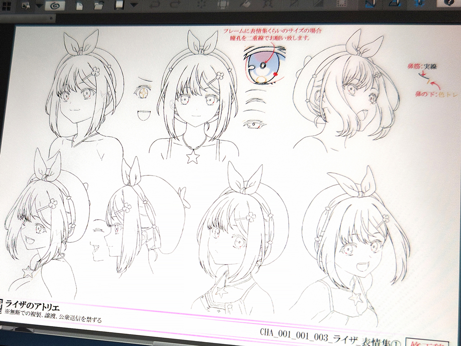This screenshot has width=461, height=346.
Task: Expand the dropdown arrow beside quick access icon
Action: (x=39, y=6)
